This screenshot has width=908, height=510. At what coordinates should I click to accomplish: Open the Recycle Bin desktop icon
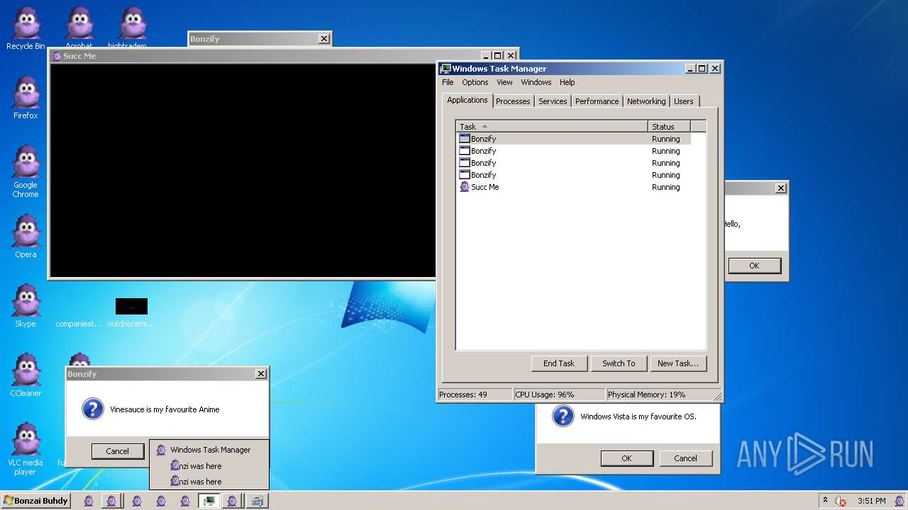pos(26,29)
